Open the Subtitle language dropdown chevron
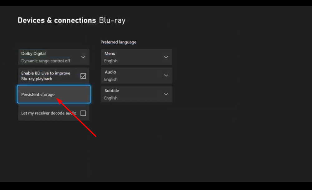 click(166, 94)
